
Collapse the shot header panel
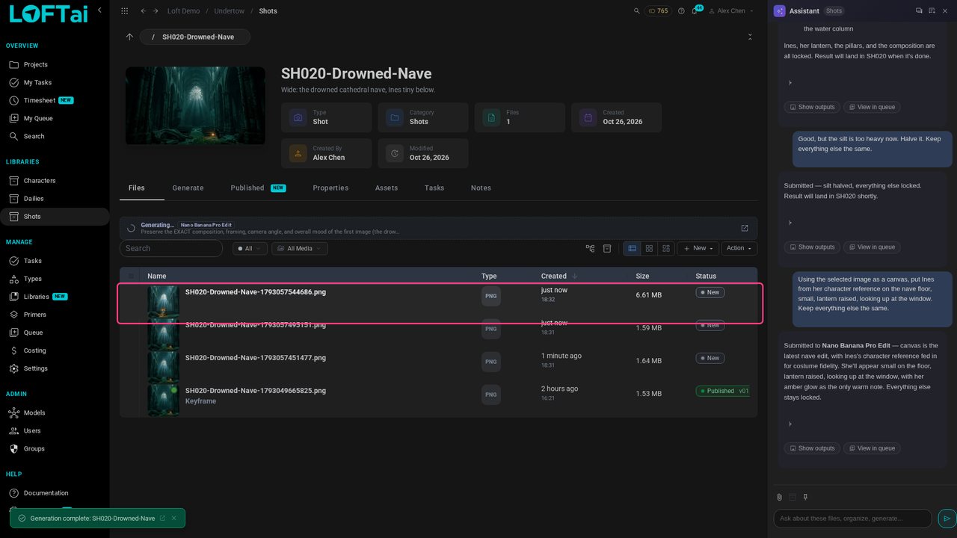pos(750,37)
